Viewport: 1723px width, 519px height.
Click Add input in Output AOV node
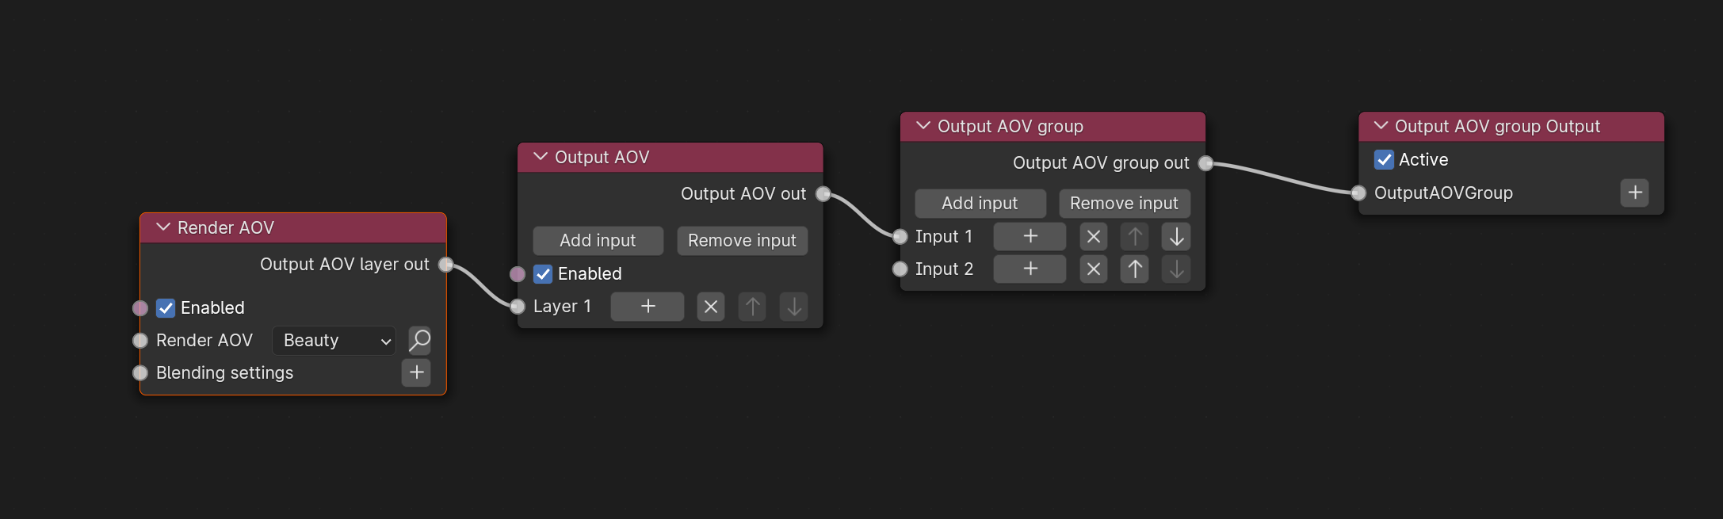click(x=598, y=241)
